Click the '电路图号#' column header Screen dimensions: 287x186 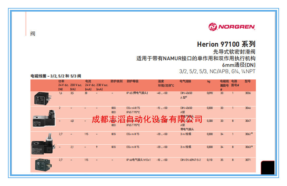tap(235, 83)
